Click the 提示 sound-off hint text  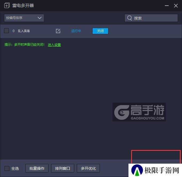24,45
